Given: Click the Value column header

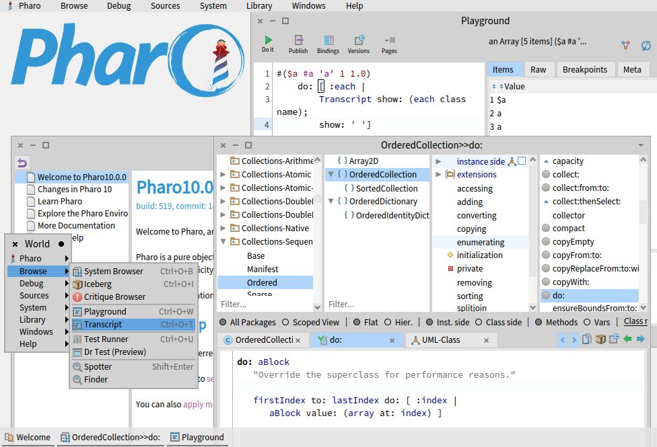Looking at the screenshot, I should pos(514,87).
